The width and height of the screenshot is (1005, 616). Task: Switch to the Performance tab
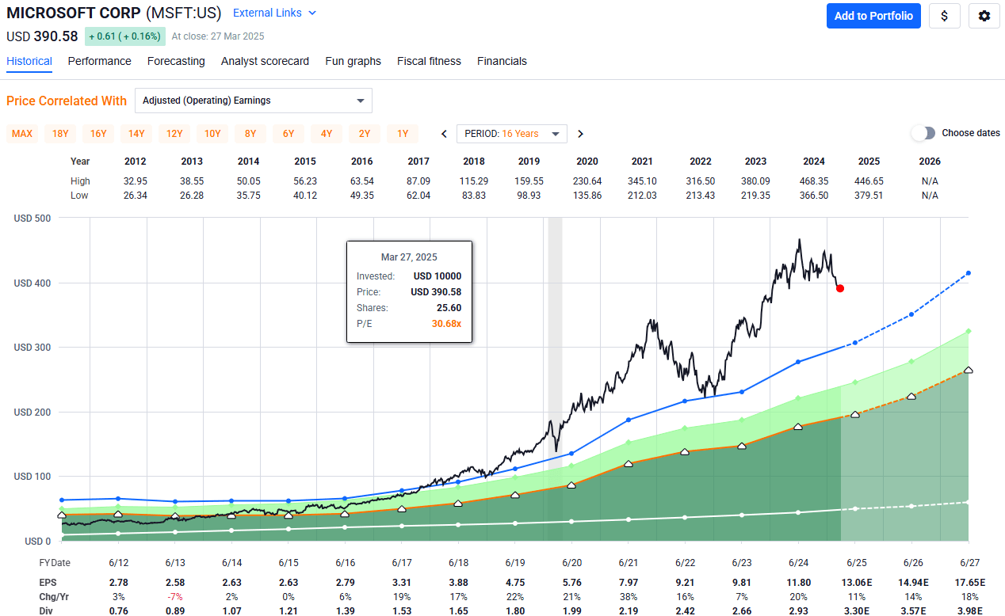click(99, 61)
